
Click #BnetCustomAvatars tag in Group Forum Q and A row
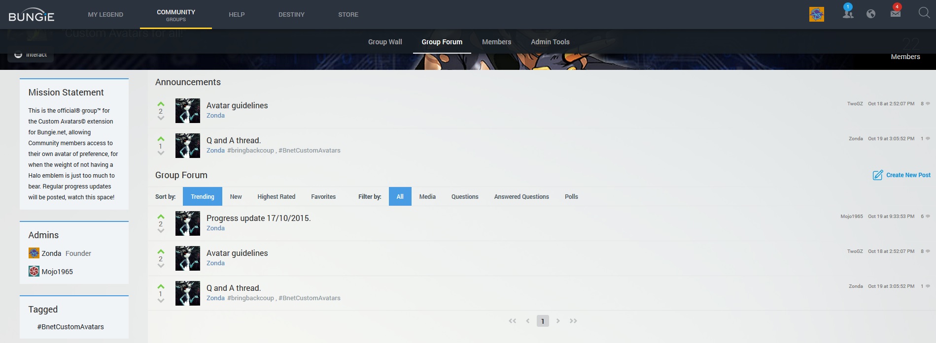tap(310, 298)
